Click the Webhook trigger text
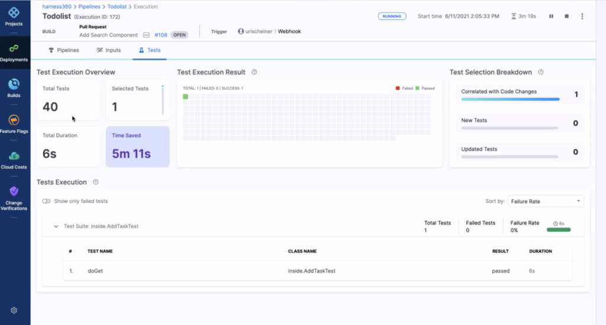The height and width of the screenshot is (325, 606). [289, 31]
